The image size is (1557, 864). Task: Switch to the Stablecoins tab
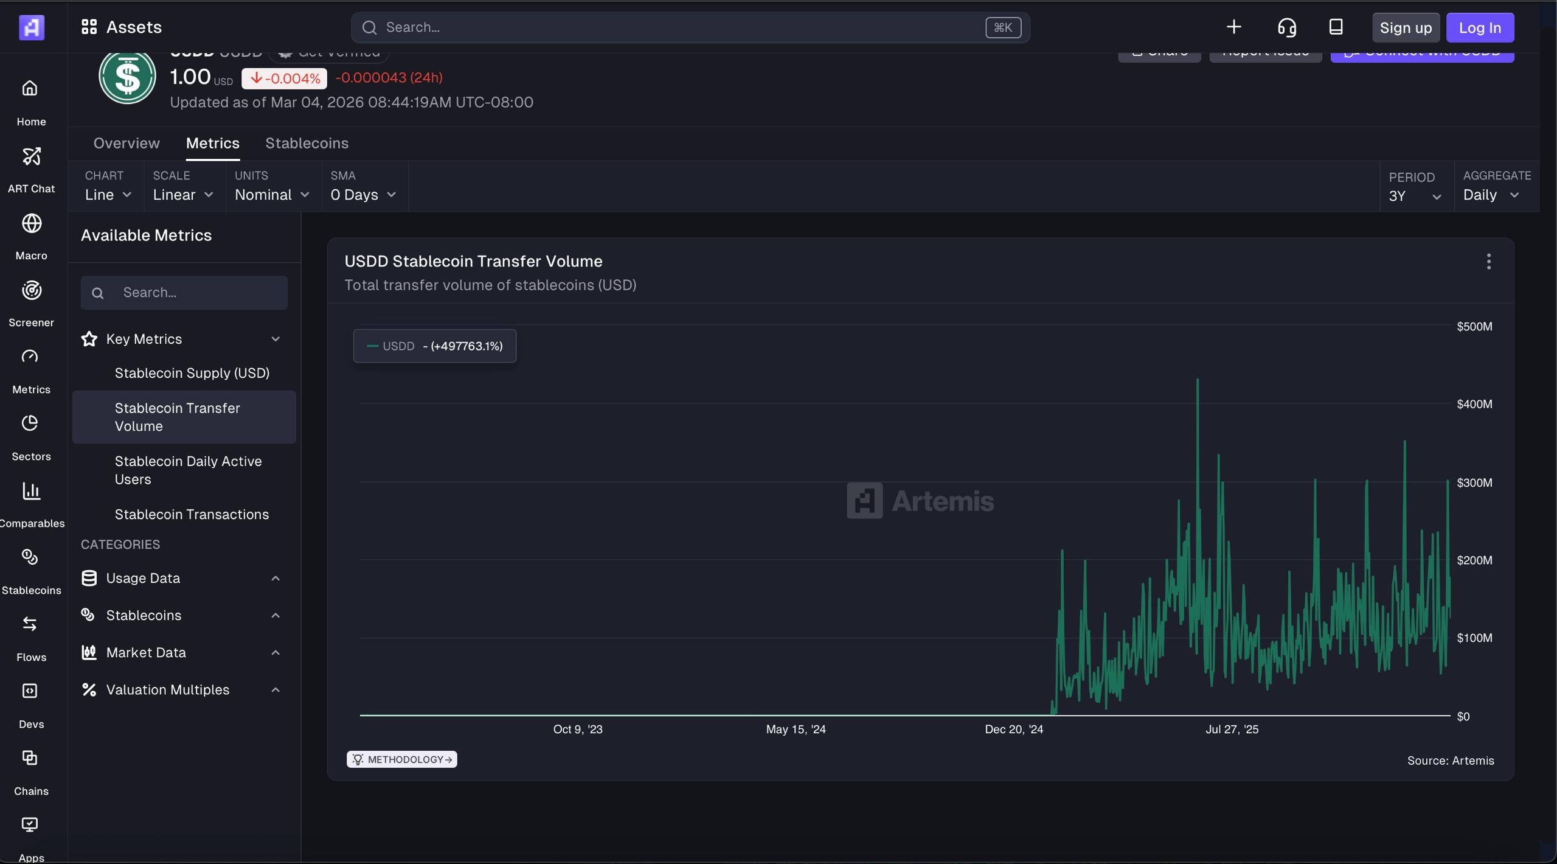[x=307, y=144]
